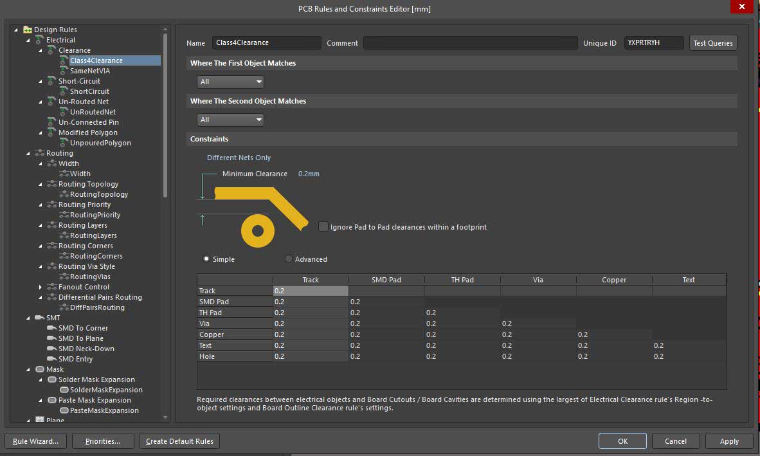This screenshot has width=760, height=456.
Task: Open the Rule Wizard
Action: coord(35,441)
